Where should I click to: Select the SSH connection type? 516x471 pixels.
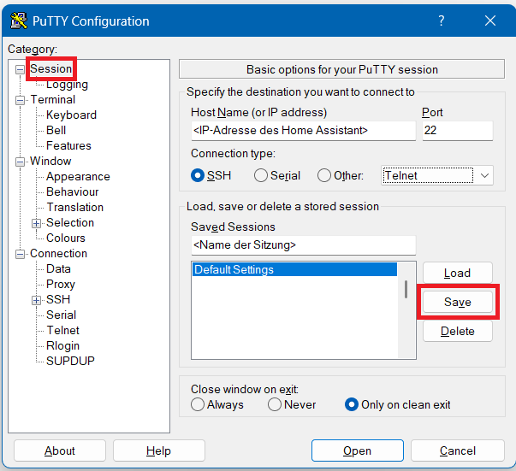tap(199, 175)
